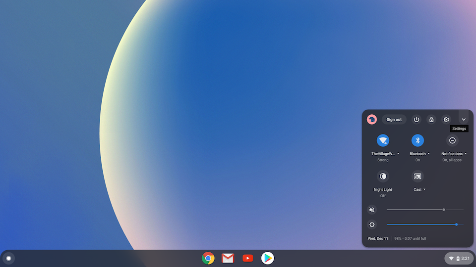Image resolution: width=476 pixels, height=267 pixels.
Task: Click the brightness sun icon
Action: point(371,224)
